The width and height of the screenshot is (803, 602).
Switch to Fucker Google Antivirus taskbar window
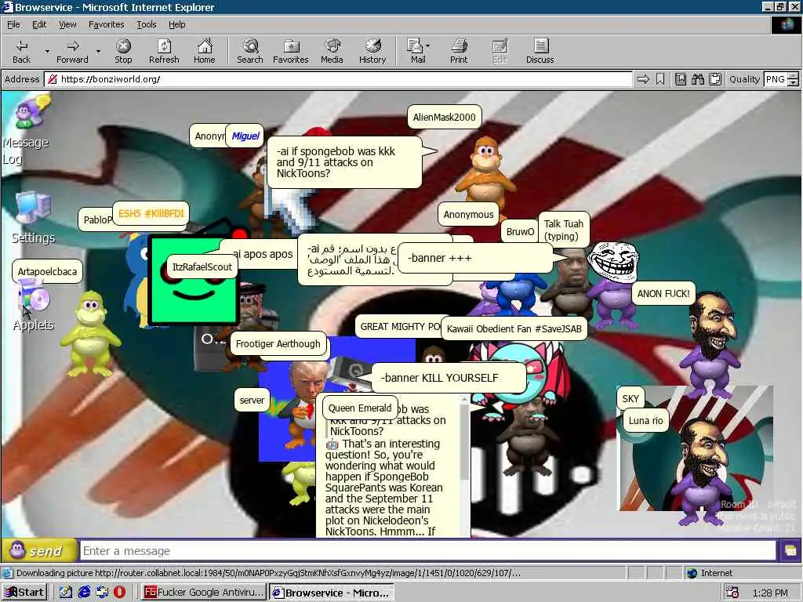[x=203, y=593]
